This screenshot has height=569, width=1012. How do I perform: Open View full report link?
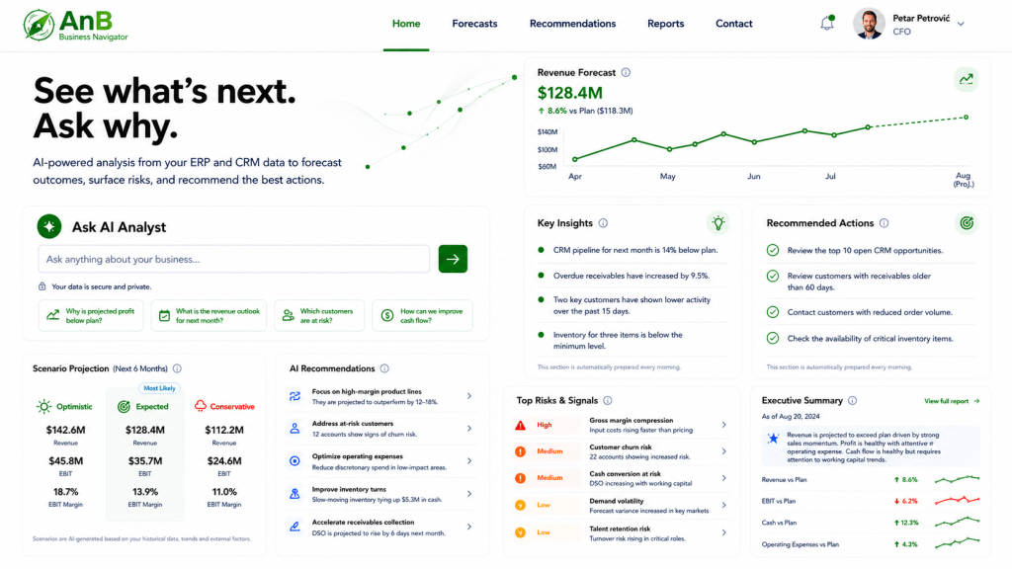point(952,401)
